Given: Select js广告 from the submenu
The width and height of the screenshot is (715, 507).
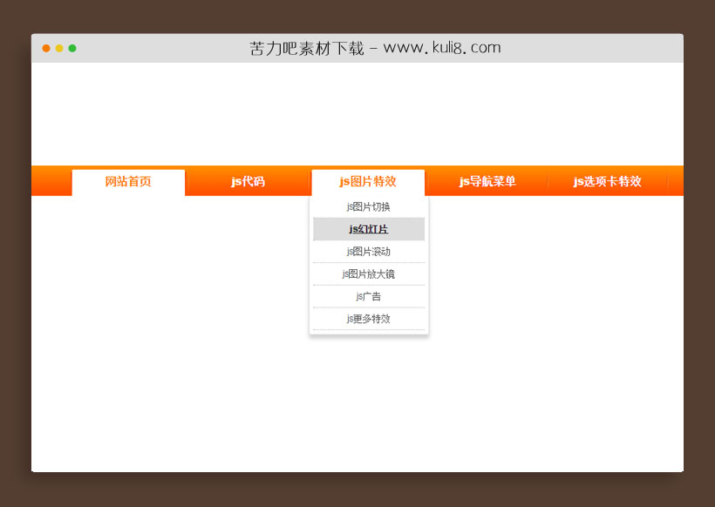Looking at the screenshot, I should coord(368,295).
